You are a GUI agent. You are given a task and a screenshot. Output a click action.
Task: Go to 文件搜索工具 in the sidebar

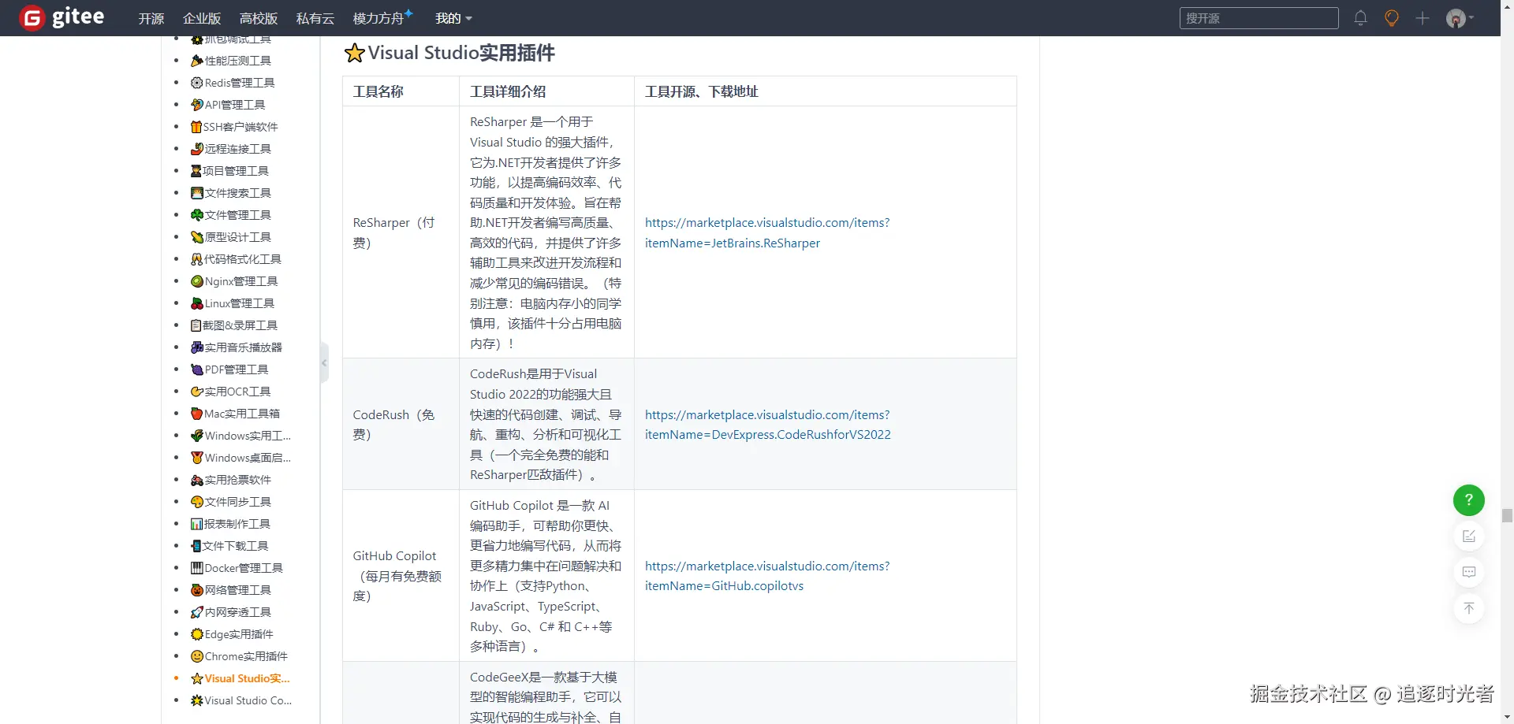coord(231,193)
